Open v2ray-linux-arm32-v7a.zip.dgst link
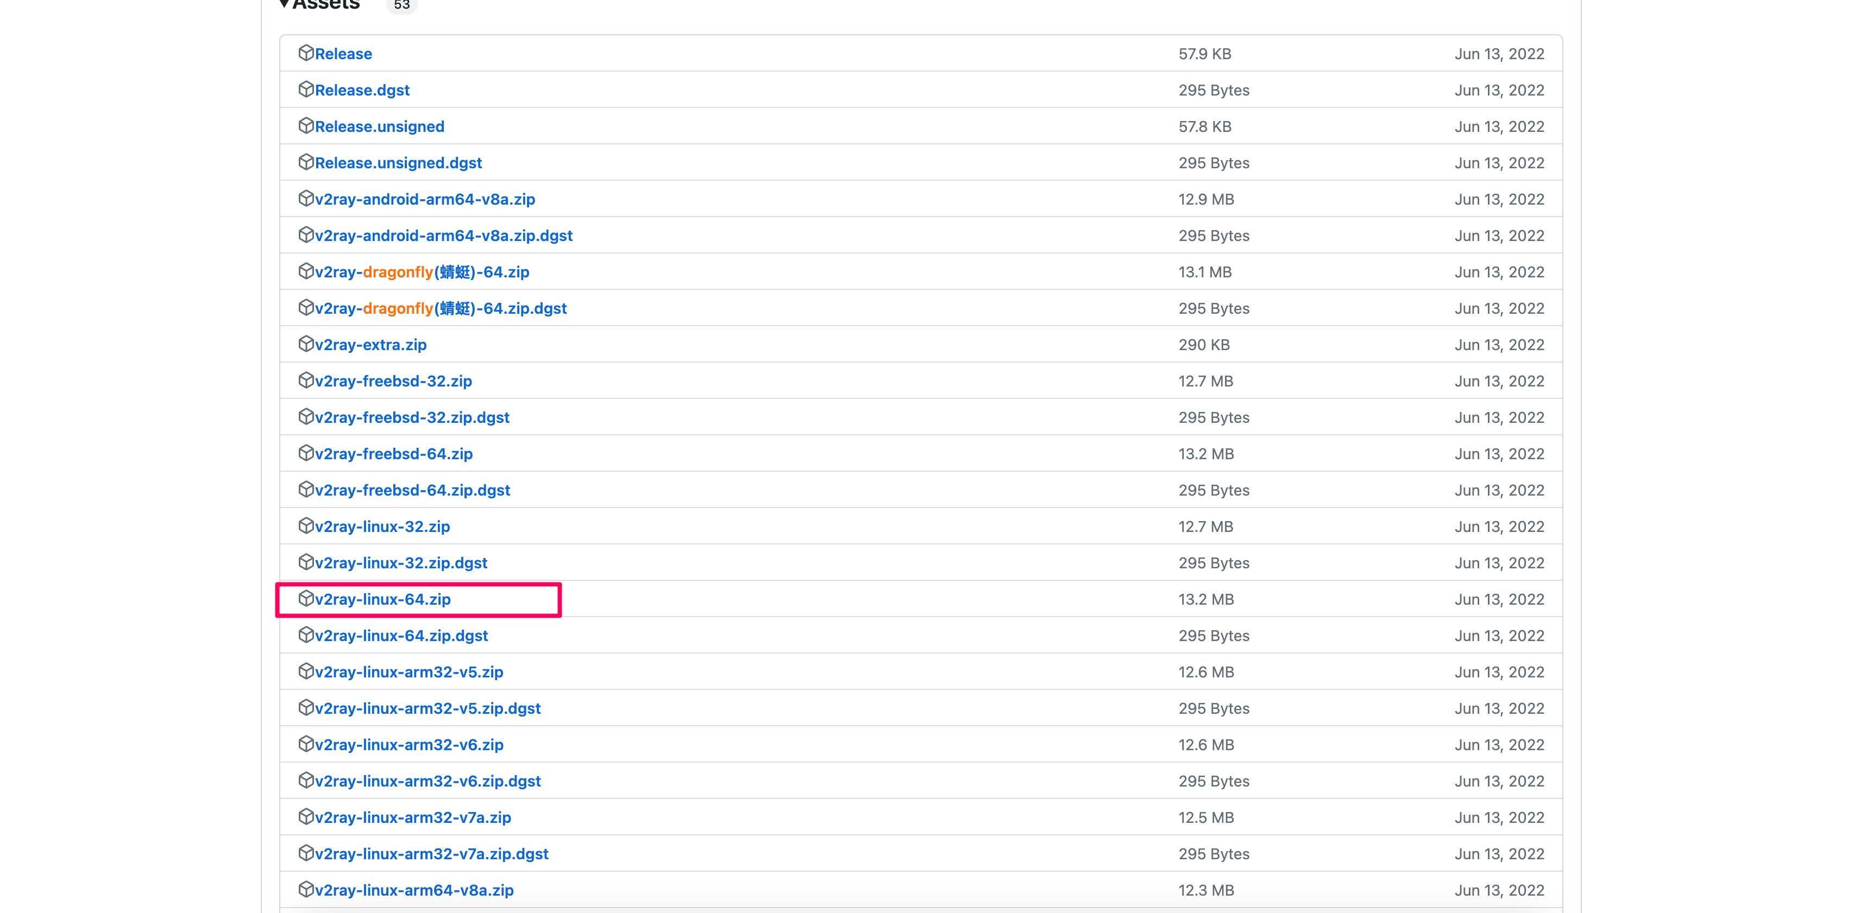Viewport: 1860px width, 913px height. tap(432, 854)
